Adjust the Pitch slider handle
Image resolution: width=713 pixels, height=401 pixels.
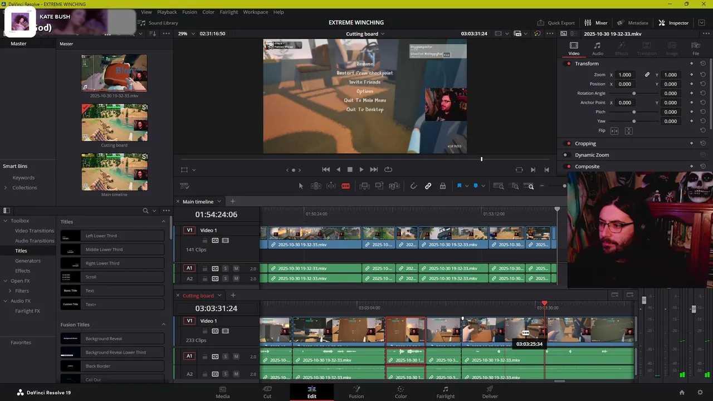pyautogui.click(x=634, y=112)
